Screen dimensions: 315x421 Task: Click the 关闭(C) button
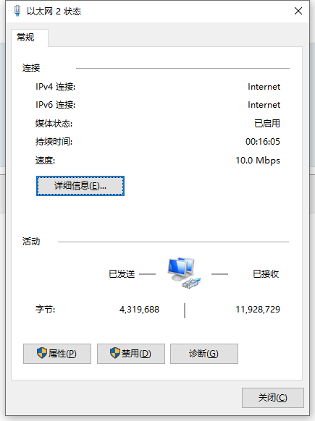coord(273,398)
